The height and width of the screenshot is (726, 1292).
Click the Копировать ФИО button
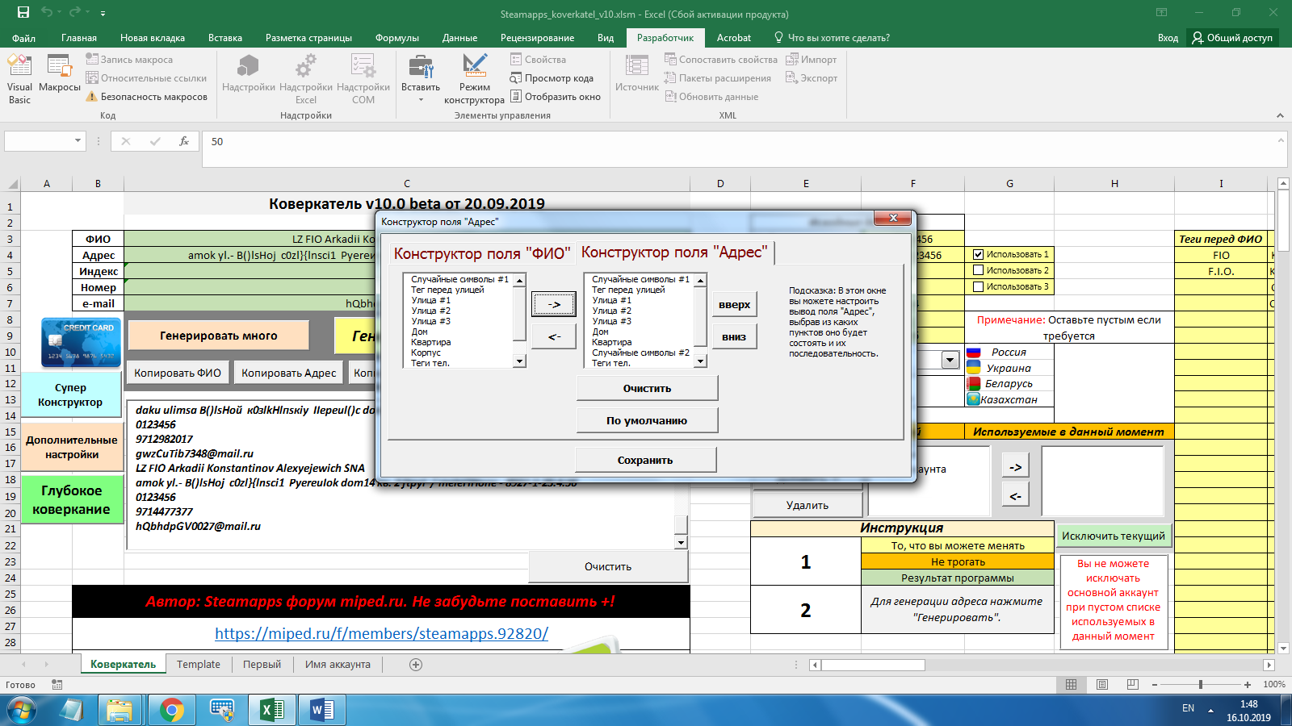click(x=178, y=373)
